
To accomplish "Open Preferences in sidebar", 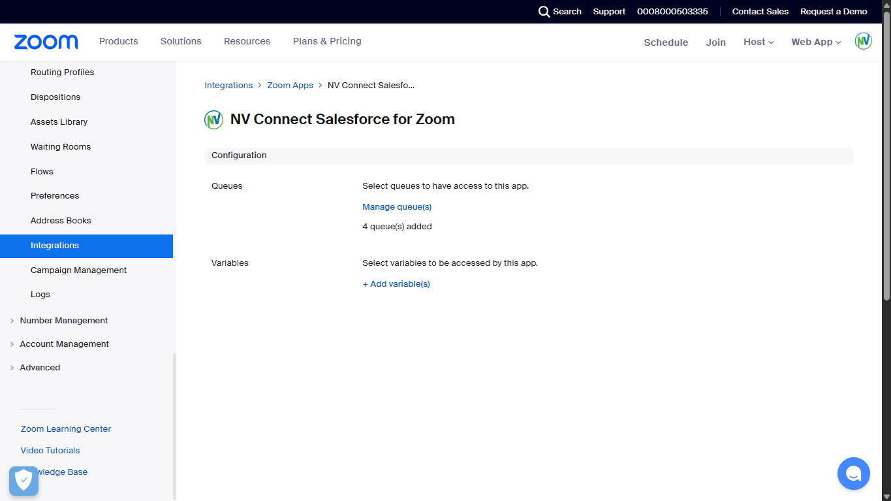I will pyautogui.click(x=55, y=196).
